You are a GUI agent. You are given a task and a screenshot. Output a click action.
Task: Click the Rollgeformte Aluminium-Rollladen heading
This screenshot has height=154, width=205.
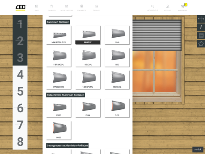click(65, 95)
